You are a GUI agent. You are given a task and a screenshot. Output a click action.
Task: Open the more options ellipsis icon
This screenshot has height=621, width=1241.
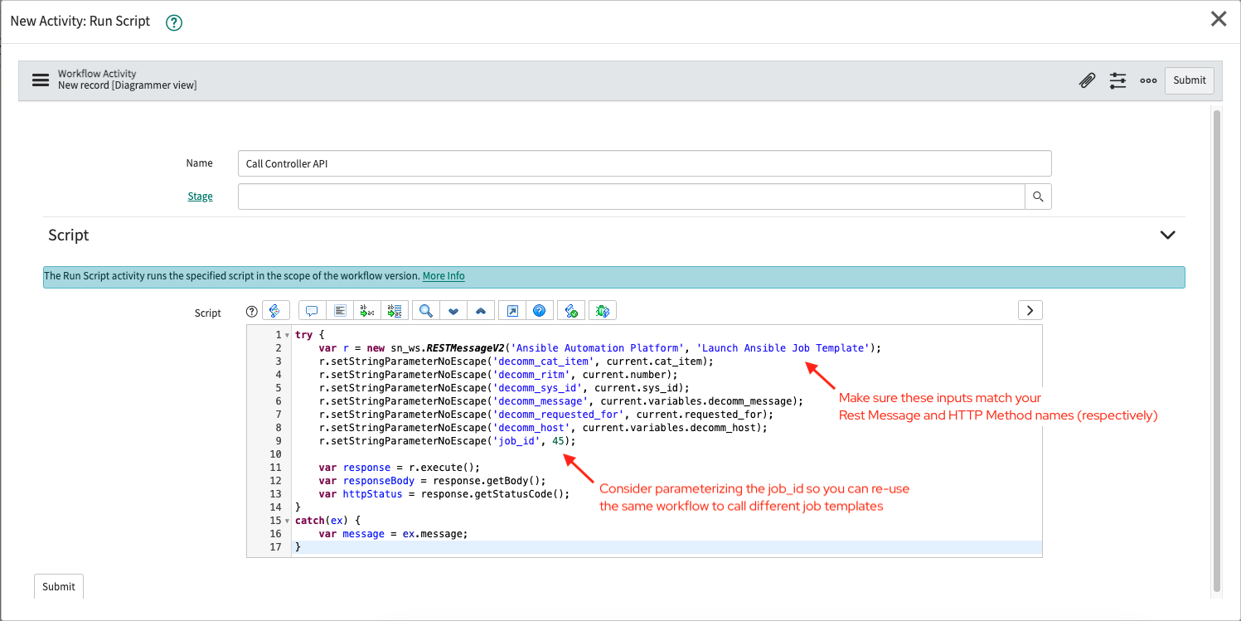tap(1148, 80)
